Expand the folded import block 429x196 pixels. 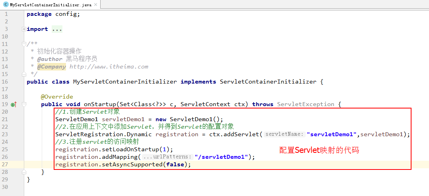[x=24, y=29]
